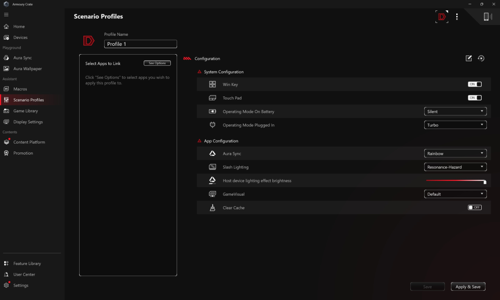Click the Display Settings sidebar icon
Viewport: 500px width, 300px height.
[6, 122]
